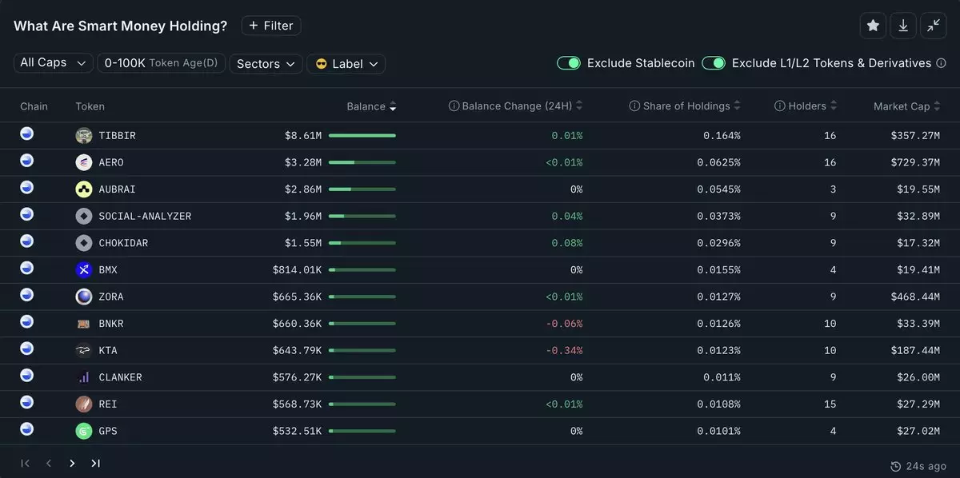Click the Filter button
Image resolution: width=960 pixels, height=478 pixels.
(271, 26)
